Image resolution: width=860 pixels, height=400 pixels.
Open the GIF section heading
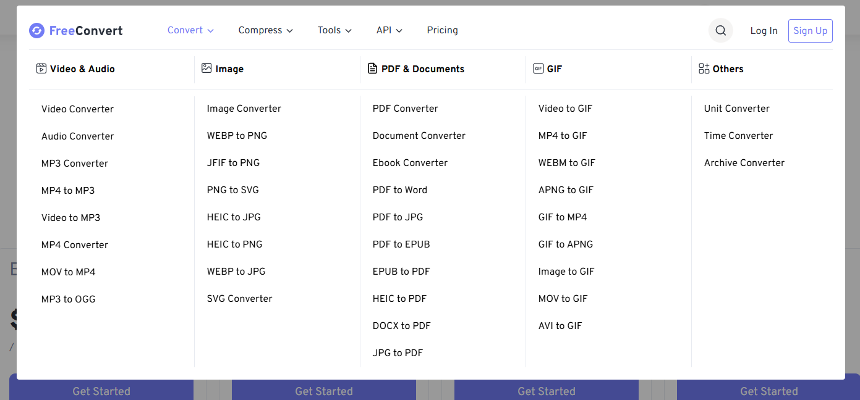pos(555,69)
